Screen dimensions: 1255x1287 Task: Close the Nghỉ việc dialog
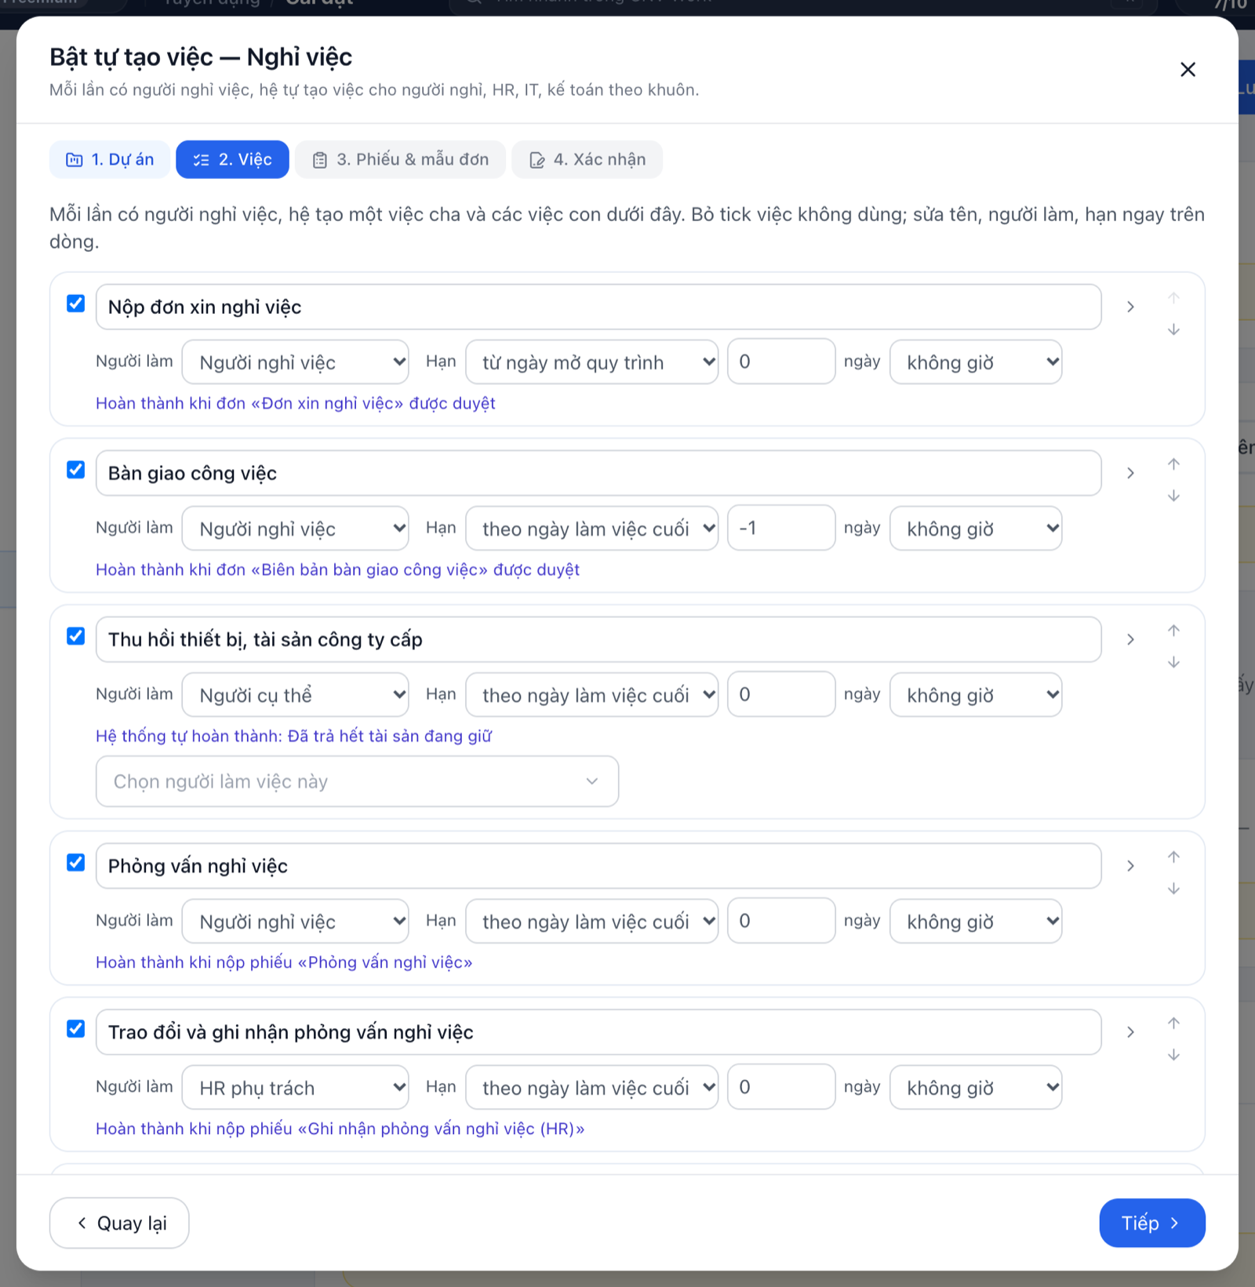tap(1188, 70)
